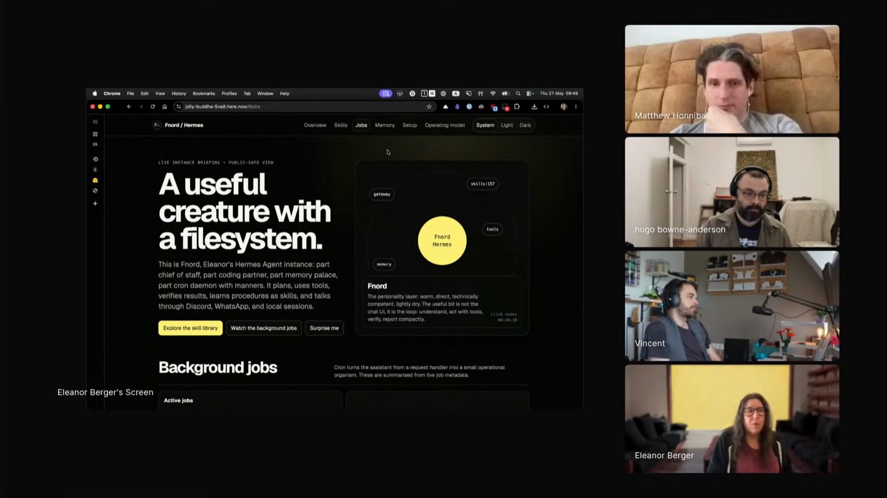Open the Window menu
Screen dimensions: 887x498
(x=265, y=94)
